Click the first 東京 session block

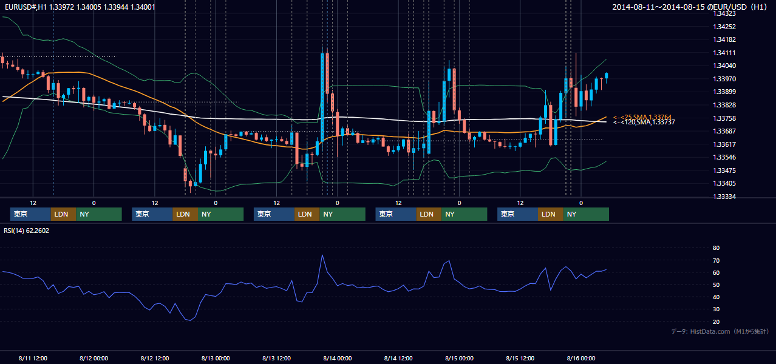coord(30,214)
